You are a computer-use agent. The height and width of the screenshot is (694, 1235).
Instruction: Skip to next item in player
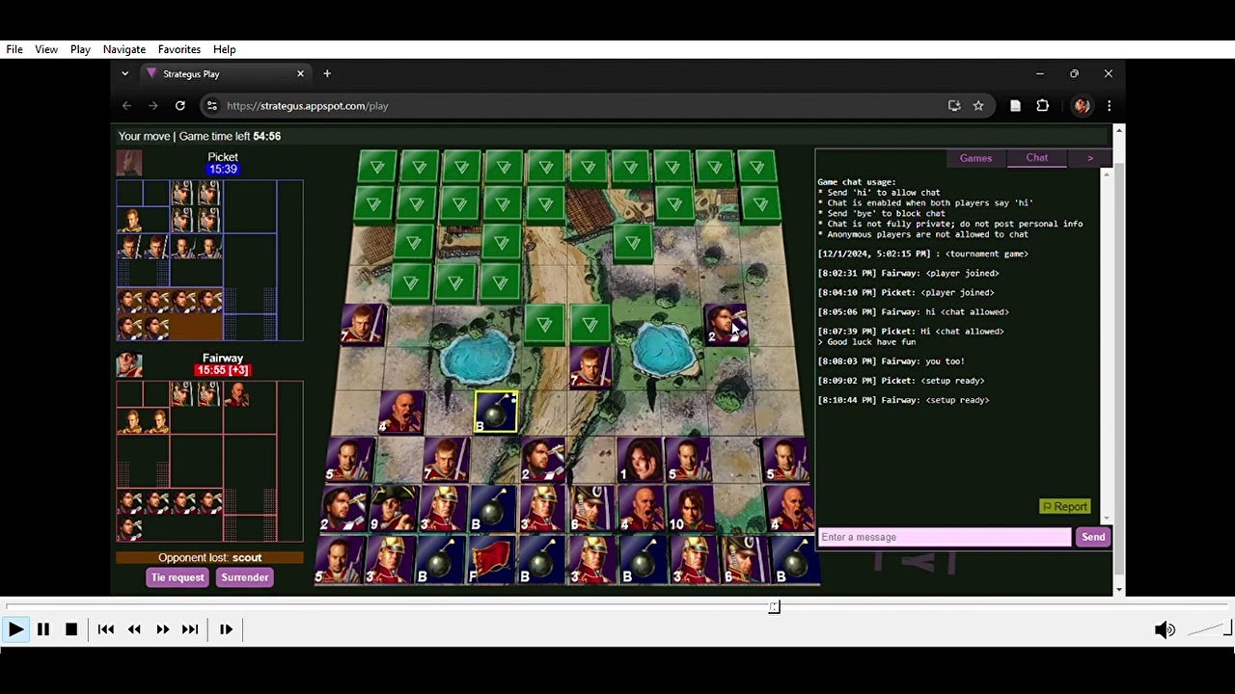tap(190, 629)
